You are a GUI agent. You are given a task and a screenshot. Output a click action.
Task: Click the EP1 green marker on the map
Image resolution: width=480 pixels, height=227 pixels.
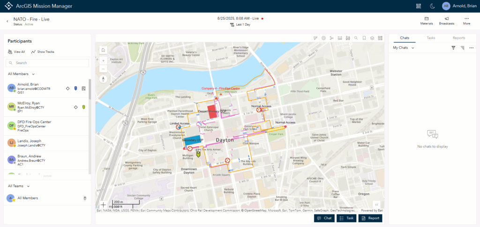(x=198, y=154)
